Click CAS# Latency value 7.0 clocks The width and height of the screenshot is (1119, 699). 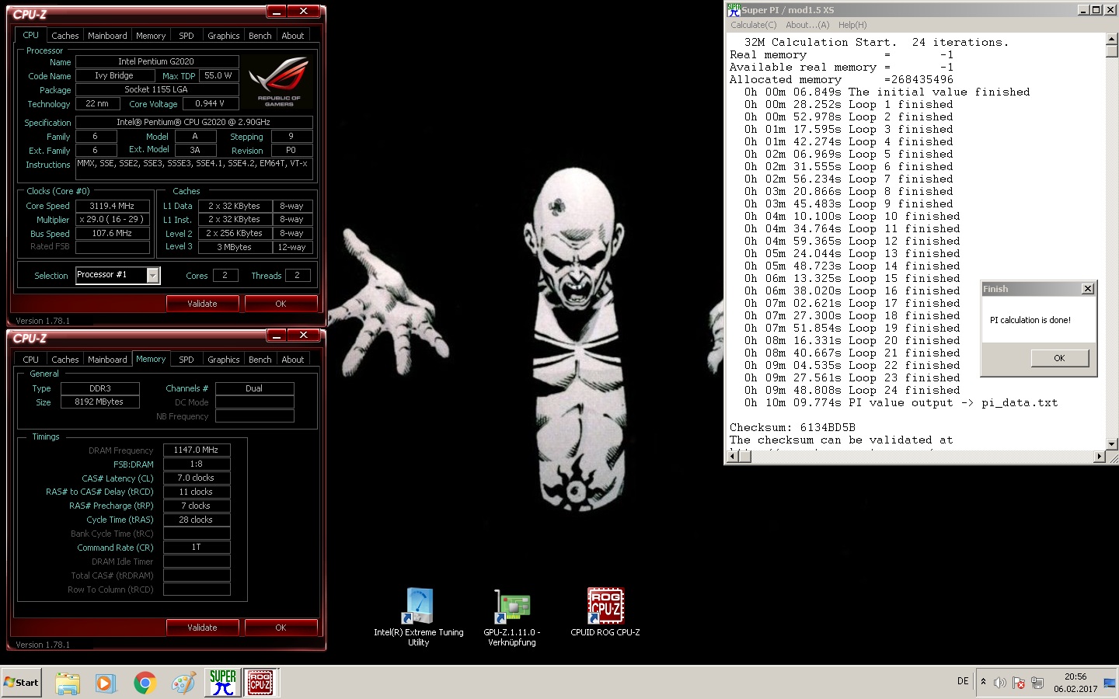point(196,478)
